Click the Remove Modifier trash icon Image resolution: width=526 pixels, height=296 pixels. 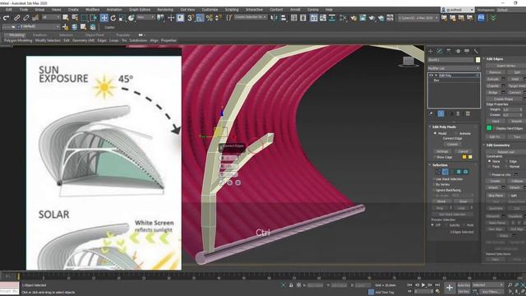[x=459, y=113]
